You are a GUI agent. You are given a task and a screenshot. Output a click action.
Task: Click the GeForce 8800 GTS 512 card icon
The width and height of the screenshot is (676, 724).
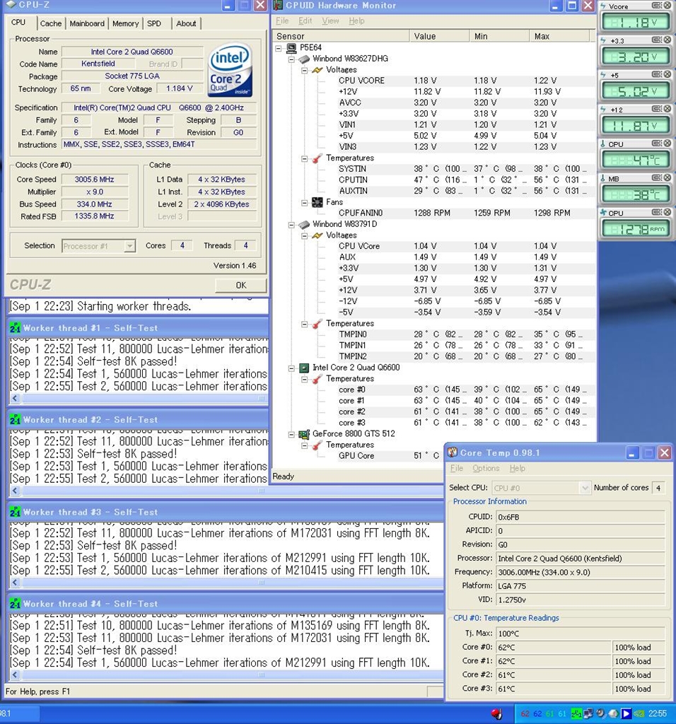304,434
